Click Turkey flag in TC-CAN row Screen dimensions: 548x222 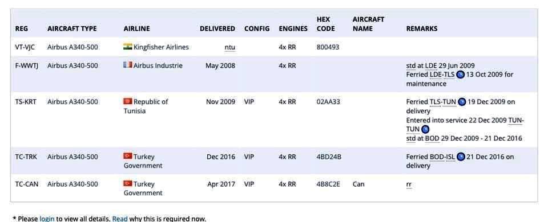click(127, 183)
